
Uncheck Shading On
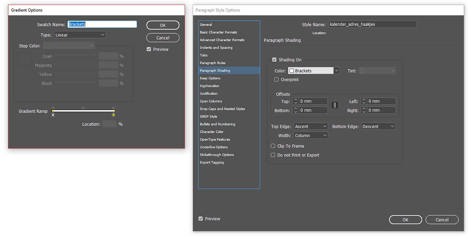pyautogui.click(x=274, y=59)
